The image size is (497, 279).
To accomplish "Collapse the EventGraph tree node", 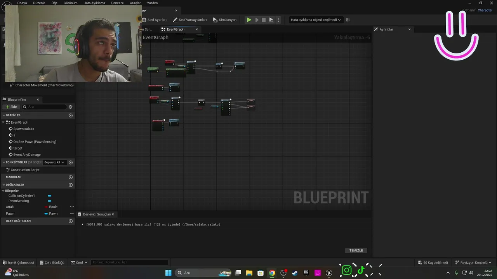I will tap(3, 122).
